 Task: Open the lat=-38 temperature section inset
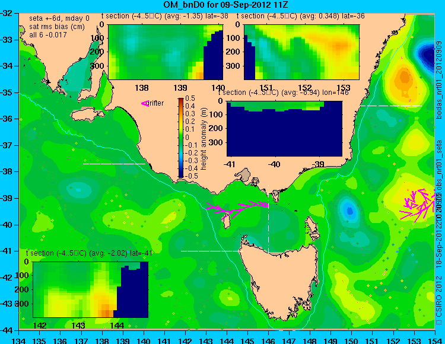[x=166, y=52]
